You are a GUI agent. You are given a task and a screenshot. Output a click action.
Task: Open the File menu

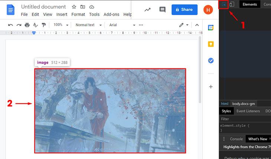tap(24, 14)
